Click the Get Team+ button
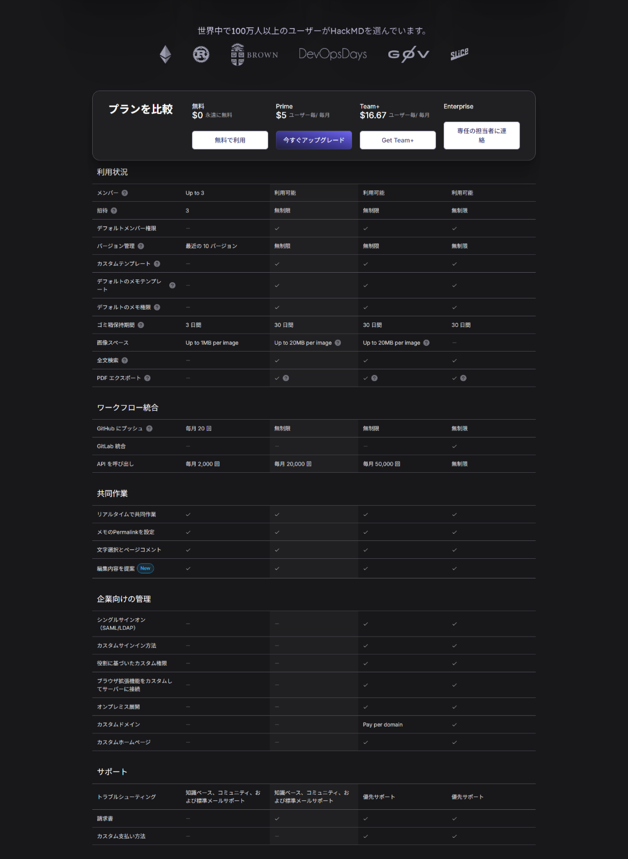Screen dimensions: 628x859 pyautogui.click(x=397, y=140)
